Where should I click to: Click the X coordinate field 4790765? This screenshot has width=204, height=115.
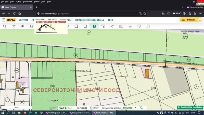click(x=84, y=108)
